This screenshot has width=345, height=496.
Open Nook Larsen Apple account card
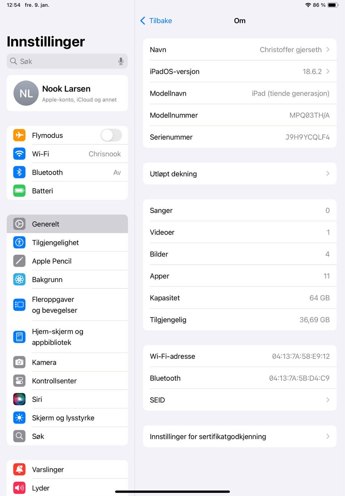(x=67, y=93)
